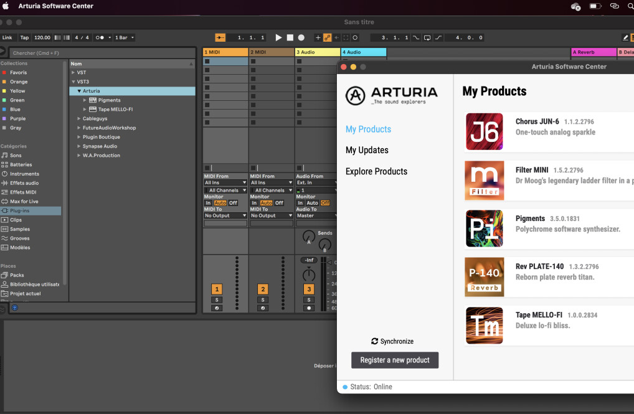The image size is (634, 414).
Task: Click the Chorus JUN-6 product icon
Action: point(484,131)
